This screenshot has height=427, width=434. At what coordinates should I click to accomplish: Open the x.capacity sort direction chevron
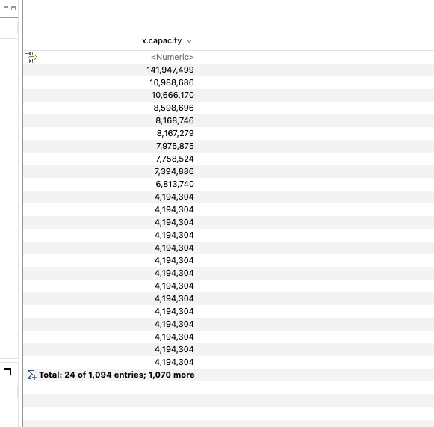(189, 41)
